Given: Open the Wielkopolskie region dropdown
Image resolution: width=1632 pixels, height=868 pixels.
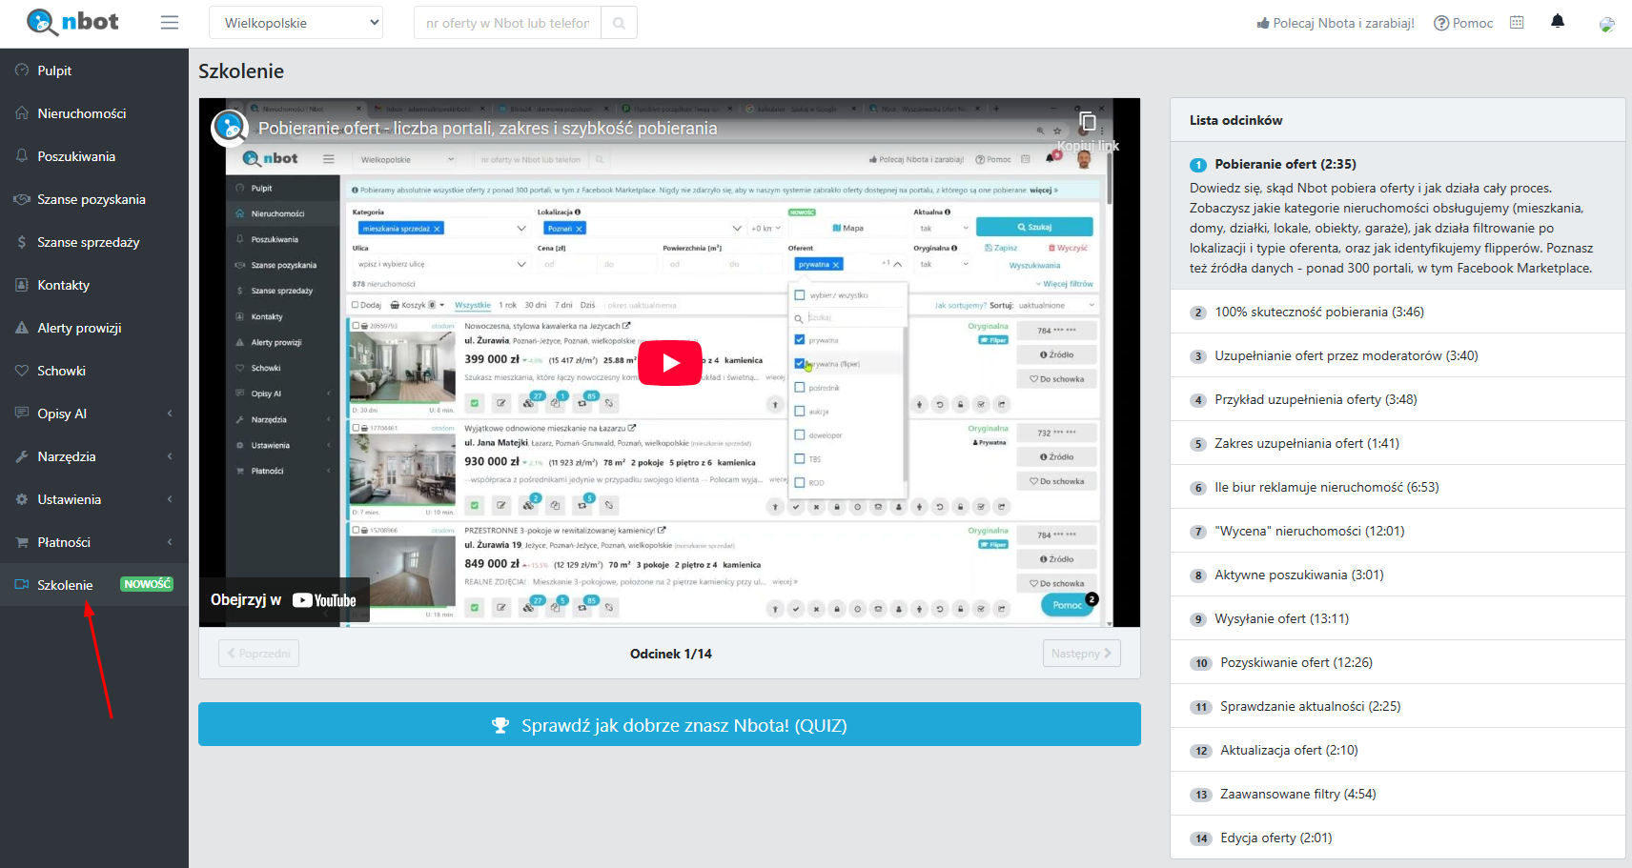Looking at the screenshot, I should 296,23.
